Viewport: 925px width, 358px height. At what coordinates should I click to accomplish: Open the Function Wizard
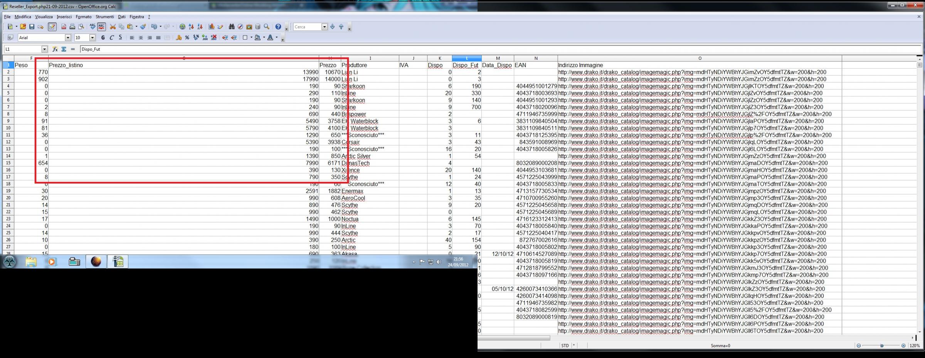tap(55, 49)
